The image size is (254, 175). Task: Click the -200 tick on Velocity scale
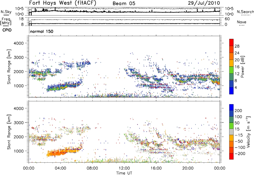click(240, 154)
